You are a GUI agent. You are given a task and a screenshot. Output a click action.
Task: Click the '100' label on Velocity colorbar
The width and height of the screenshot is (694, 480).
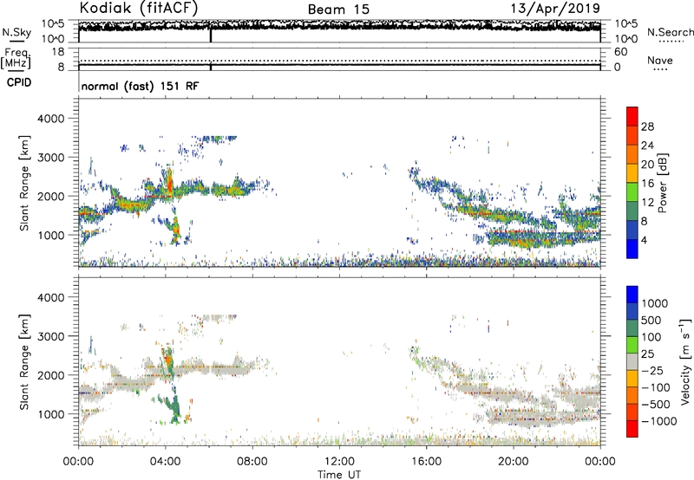[653, 337]
